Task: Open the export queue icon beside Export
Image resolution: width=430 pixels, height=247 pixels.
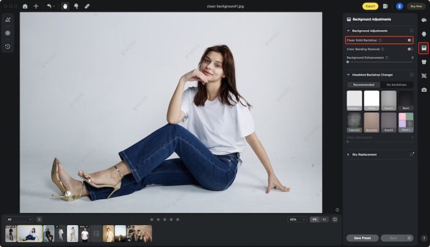Action: [385, 6]
